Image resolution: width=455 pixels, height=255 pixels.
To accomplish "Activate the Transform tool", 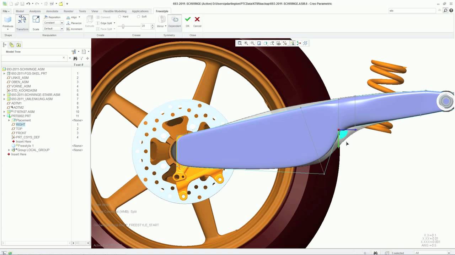I will pos(22,23).
